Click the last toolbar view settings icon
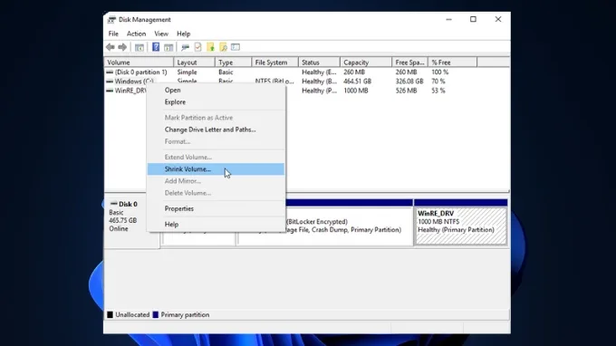Viewport: 616px width, 346px height. pyautogui.click(x=236, y=47)
